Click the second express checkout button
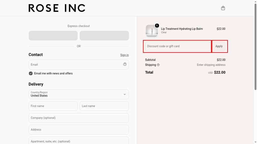 [104, 35]
